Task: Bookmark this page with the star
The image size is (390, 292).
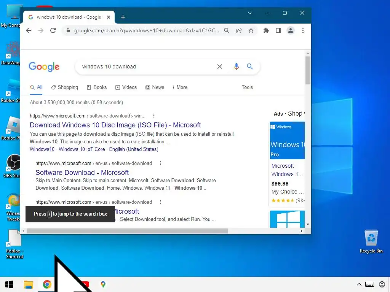Action: [x=251, y=30]
